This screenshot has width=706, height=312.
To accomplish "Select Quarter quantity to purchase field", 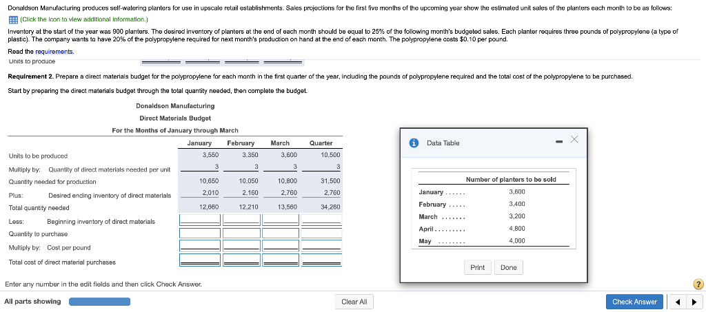I will (x=321, y=233).
